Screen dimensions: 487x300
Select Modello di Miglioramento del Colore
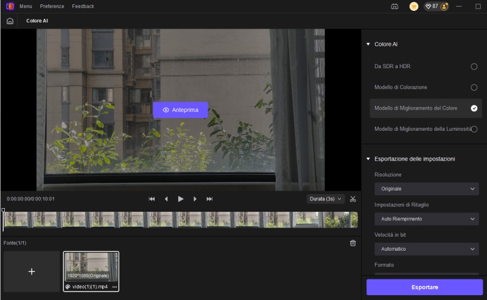coord(474,108)
